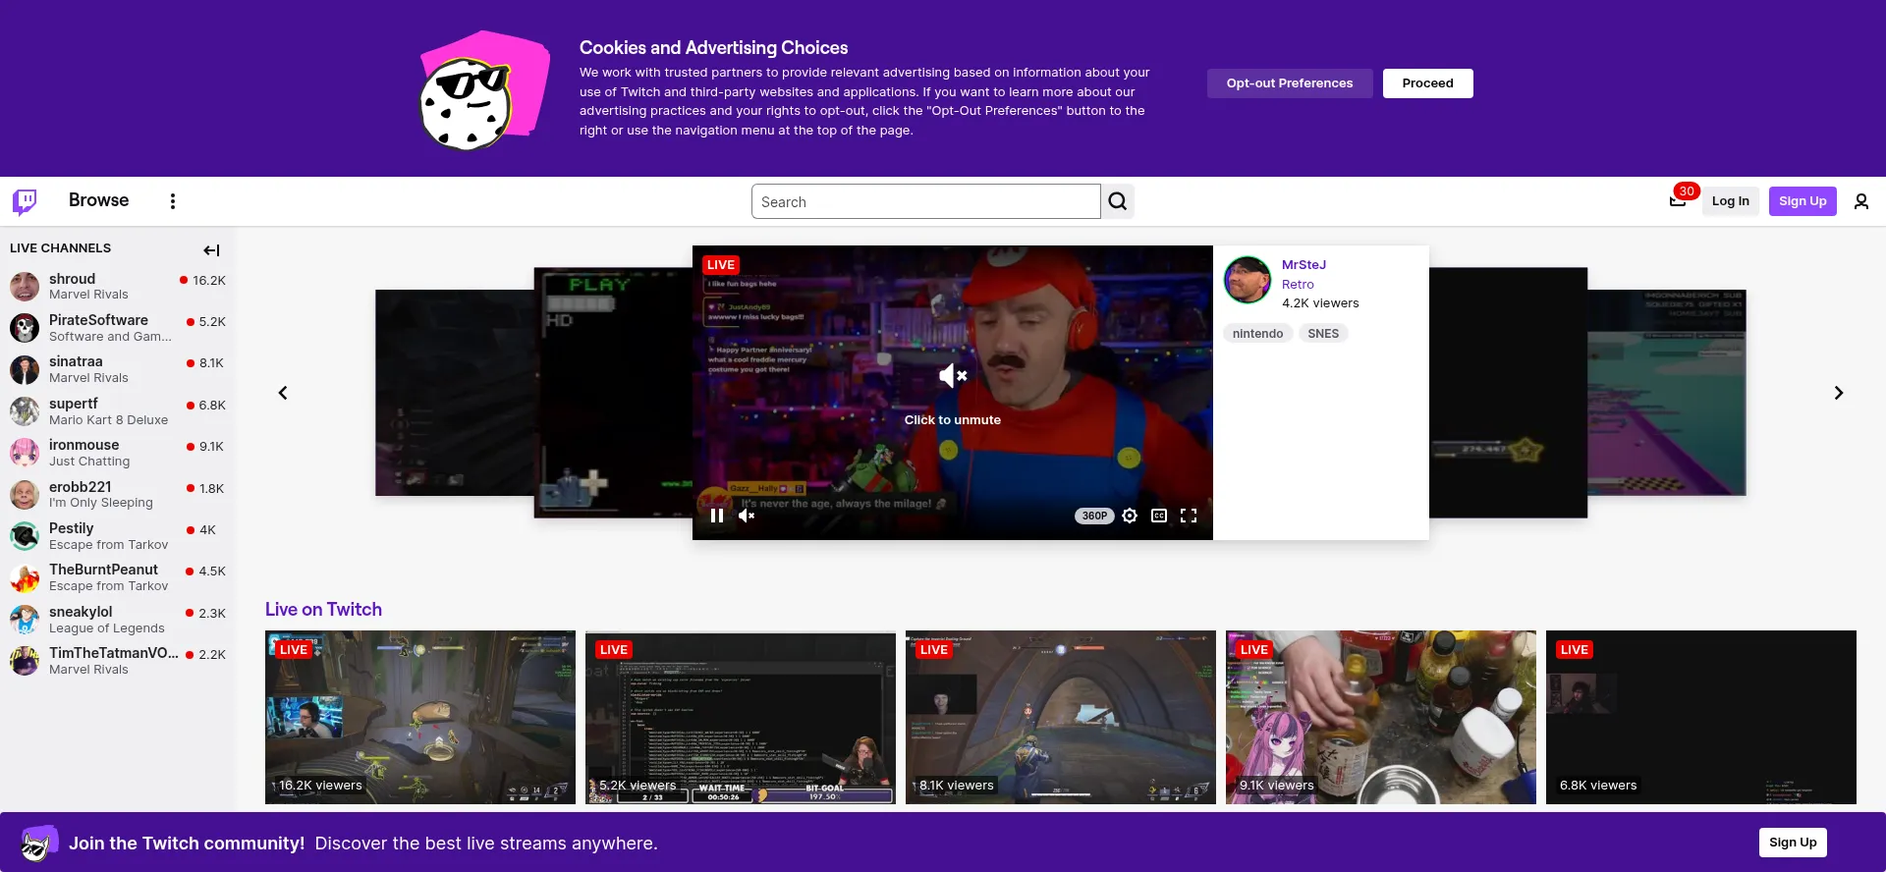Screen dimensions: 1886x872
Task: Click Proceed on cookie banner
Action: coord(1427,83)
